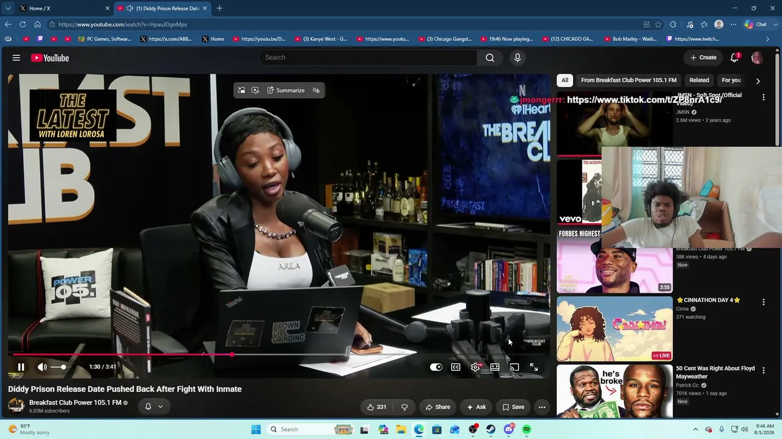The height and width of the screenshot is (439, 782).
Task: Open the Bob Marley - Waiti... bookmark
Action: (629, 39)
